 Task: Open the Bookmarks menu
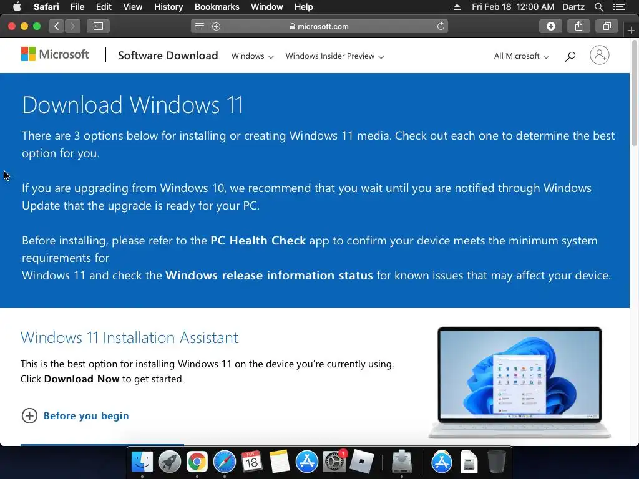pyautogui.click(x=217, y=7)
